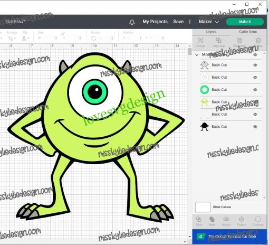Viewport: 269px width, 245px height.
Task: Hide the green iris ring layer
Action: click(x=255, y=90)
